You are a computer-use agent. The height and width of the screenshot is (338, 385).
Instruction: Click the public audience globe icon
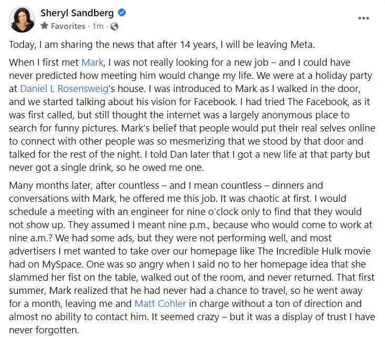pyautogui.click(x=115, y=26)
